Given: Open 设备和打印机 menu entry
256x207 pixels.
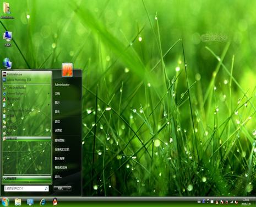Looking at the screenshot, I should 62,149.
